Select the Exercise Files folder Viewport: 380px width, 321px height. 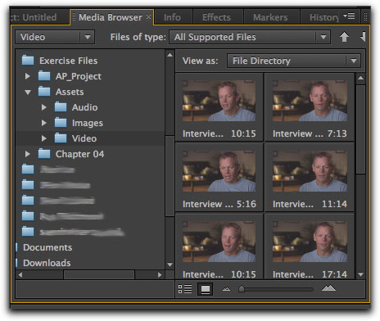pyautogui.click(x=68, y=61)
